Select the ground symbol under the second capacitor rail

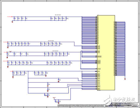pos(8,47)
